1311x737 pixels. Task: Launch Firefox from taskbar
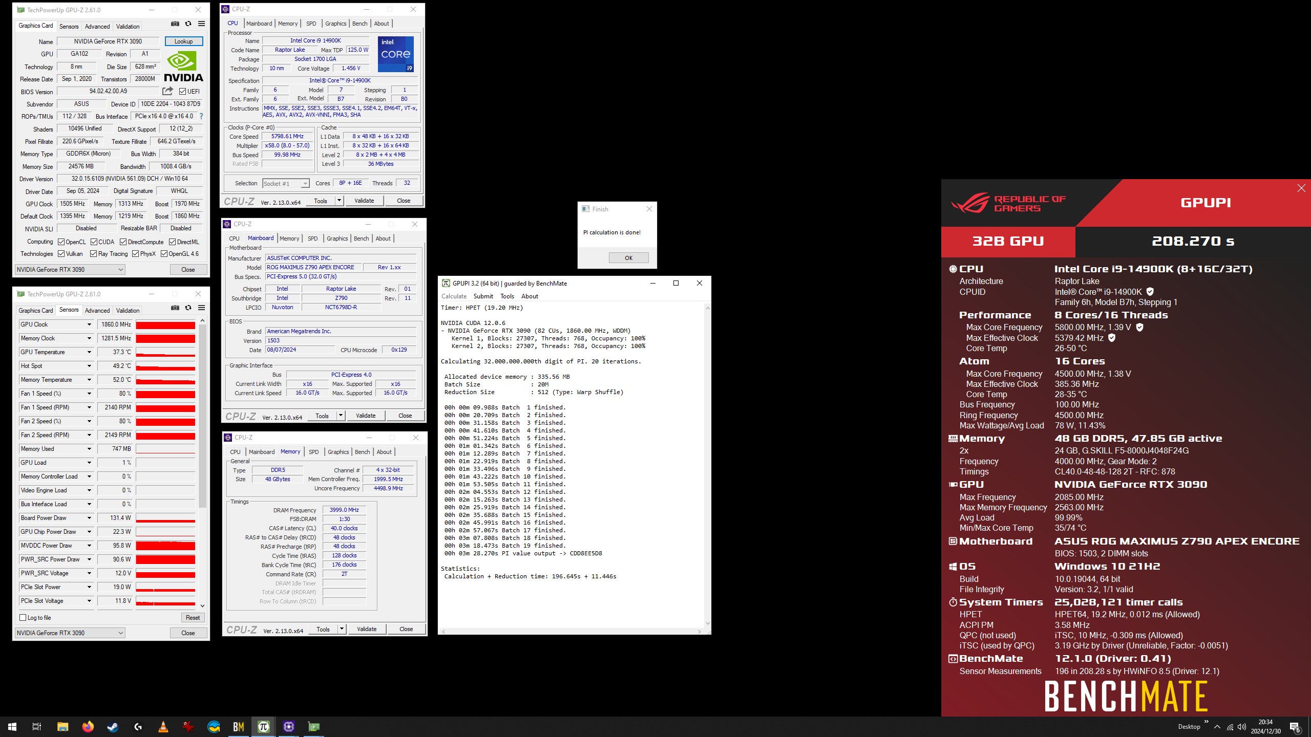coord(88,727)
